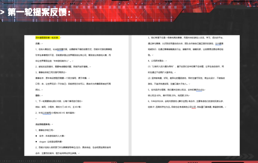This screenshot has width=258, height=163.
Task: Click the line mentioning AR H5 and KV
Action: point(58,107)
